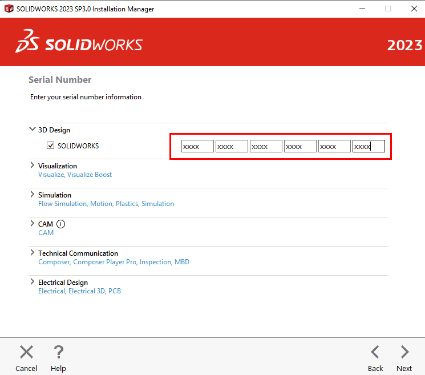This screenshot has height=375, width=425.
Task: Click the SOLIDWORKS checkbox label
Action: [x=78, y=146]
